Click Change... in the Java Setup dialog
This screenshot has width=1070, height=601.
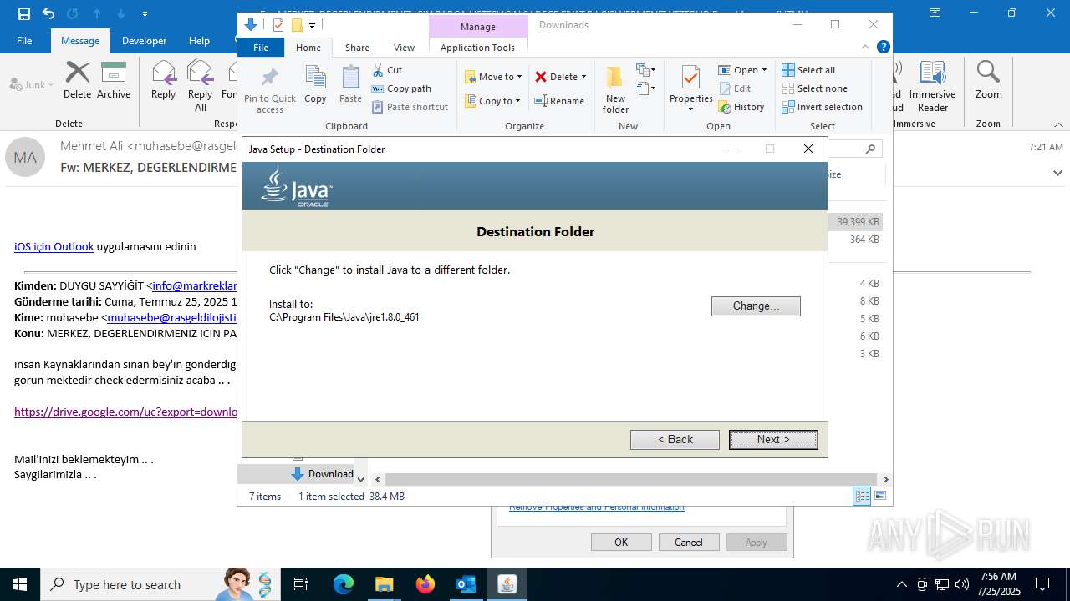click(x=756, y=306)
